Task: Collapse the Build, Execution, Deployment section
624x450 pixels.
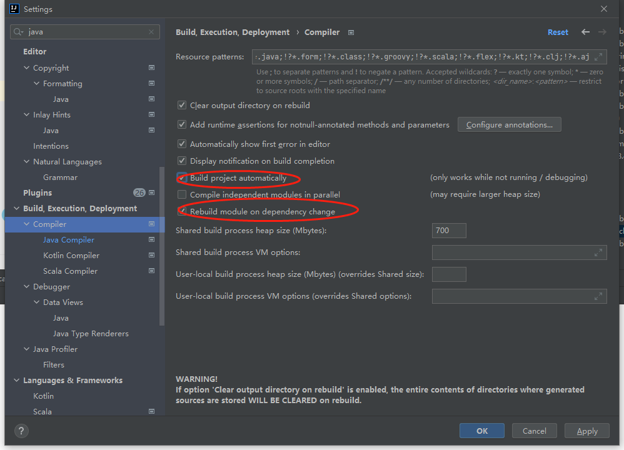Action: click(x=16, y=209)
